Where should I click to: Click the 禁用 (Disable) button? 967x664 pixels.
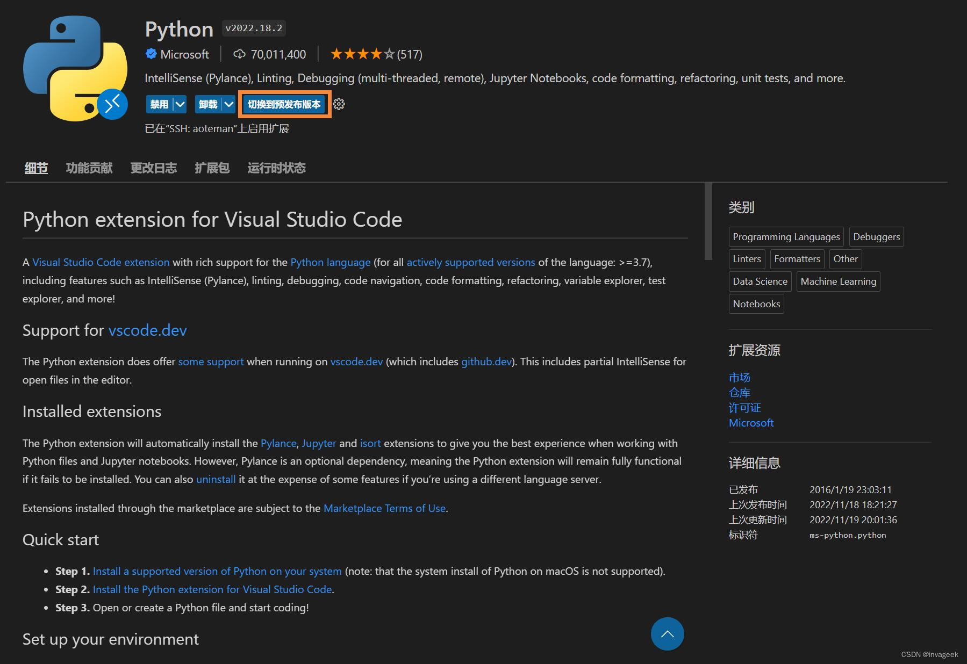pos(159,104)
